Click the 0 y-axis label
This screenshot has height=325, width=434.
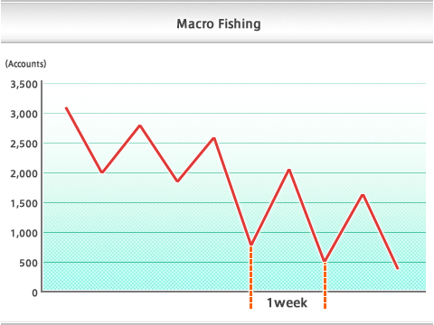click(x=35, y=292)
